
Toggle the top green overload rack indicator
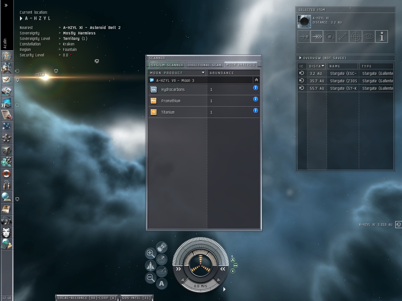tap(233, 260)
